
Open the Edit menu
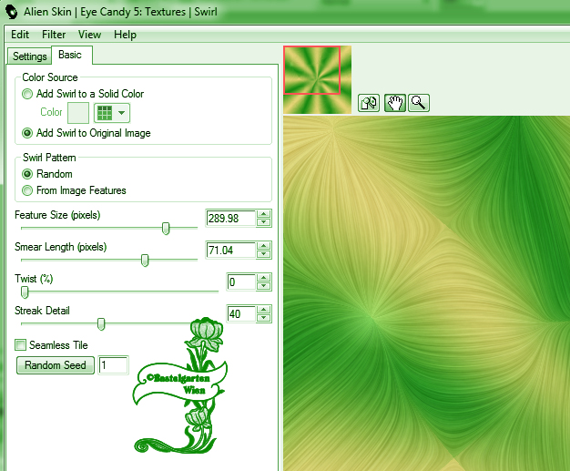pyautogui.click(x=20, y=35)
